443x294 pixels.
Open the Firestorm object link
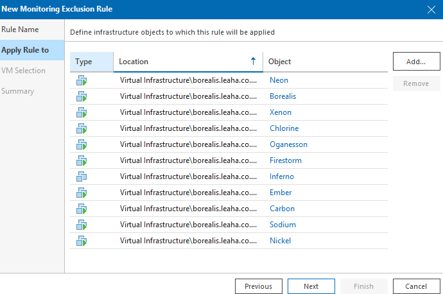click(286, 160)
